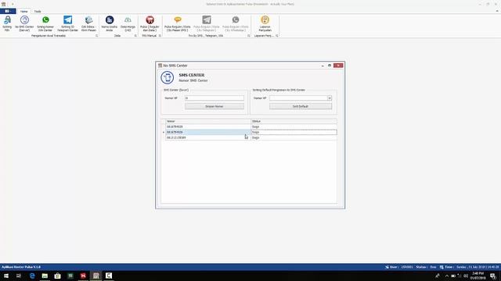This screenshot has height=281, width=501.
Task: Open the notification center icon in system tray
Action: [x=493, y=276]
